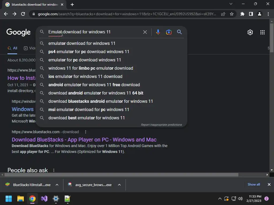Open network display tray icon
274x205 pixels.
234,199
